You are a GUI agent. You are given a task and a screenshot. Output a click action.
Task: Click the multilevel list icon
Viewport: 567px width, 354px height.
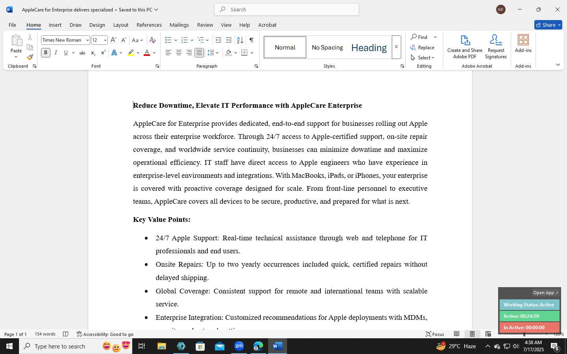pos(201,40)
